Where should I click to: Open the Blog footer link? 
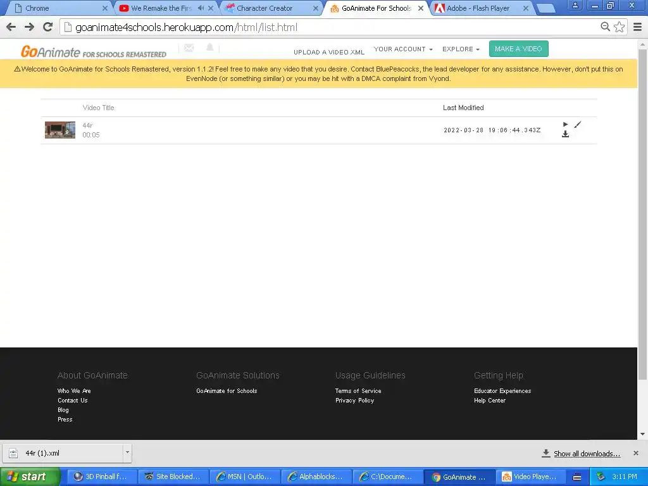(x=63, y=410)
